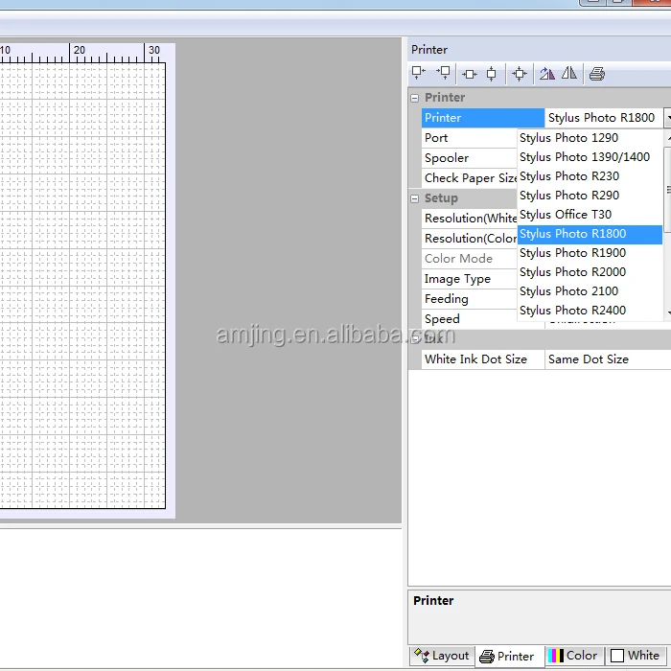Switch to the Printer tab
Screen dimensions: 671x671
(509, 656)
